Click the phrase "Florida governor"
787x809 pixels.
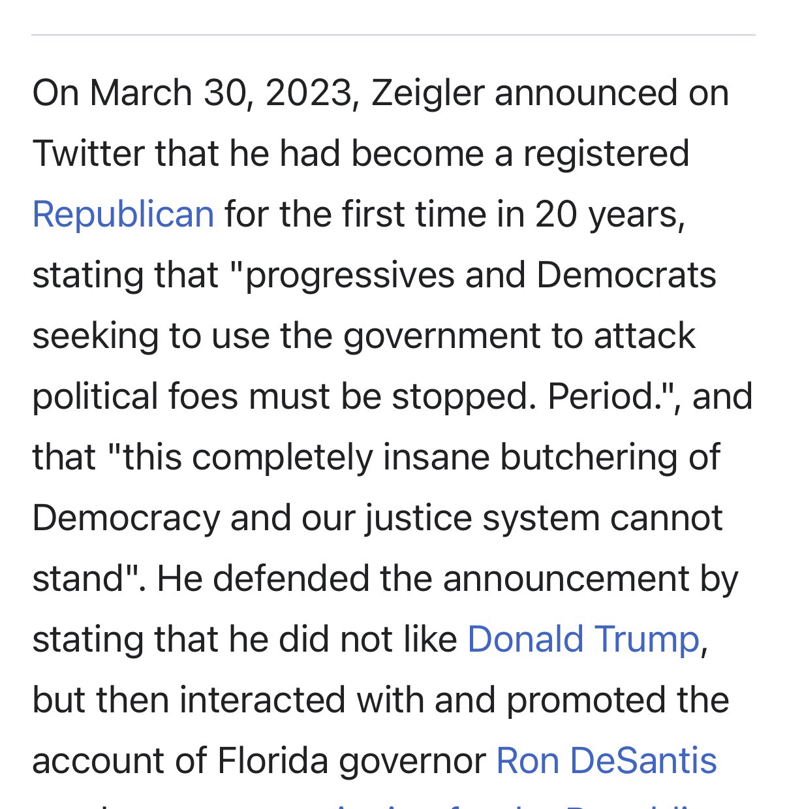[352, 760]
